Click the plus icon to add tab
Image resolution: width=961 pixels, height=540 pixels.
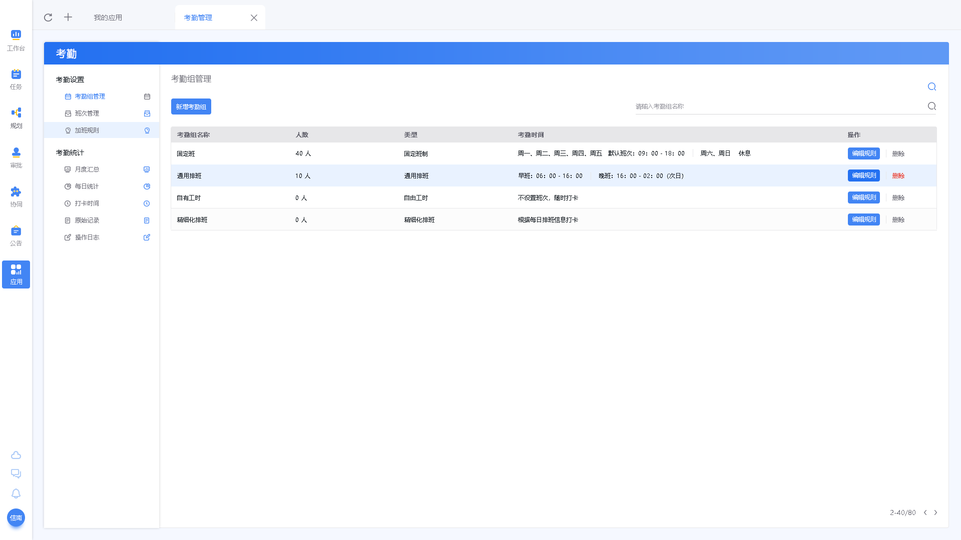[68, 17]
